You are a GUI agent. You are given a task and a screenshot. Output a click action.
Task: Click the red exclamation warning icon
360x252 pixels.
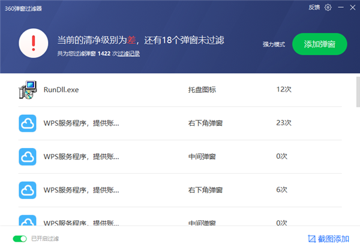click(34, 43)
